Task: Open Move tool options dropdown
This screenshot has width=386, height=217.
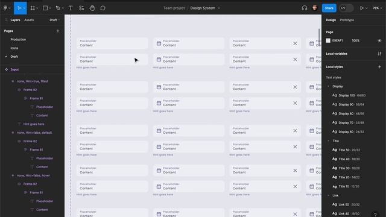Action: [x=24, y=8]
